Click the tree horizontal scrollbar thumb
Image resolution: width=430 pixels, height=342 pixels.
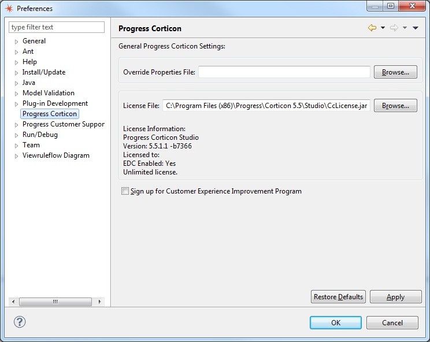click(55, 302)
